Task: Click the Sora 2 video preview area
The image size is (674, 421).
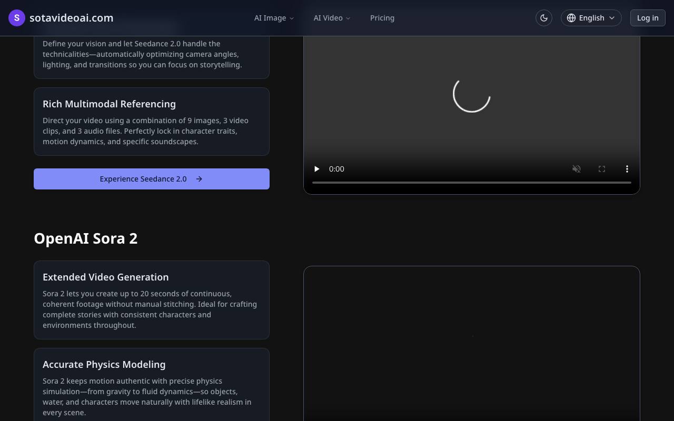Action: coord(472,344)
